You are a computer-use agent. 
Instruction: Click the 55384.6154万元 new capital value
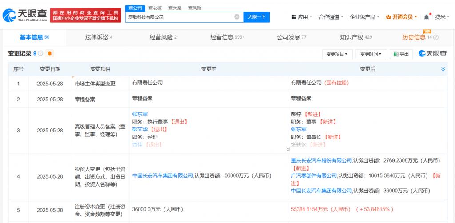click(321, 209)
